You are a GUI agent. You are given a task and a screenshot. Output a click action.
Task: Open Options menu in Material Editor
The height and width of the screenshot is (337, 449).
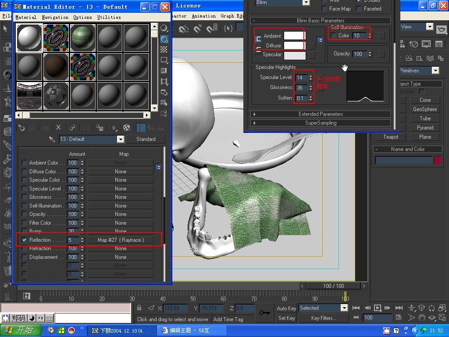(82, 17)
